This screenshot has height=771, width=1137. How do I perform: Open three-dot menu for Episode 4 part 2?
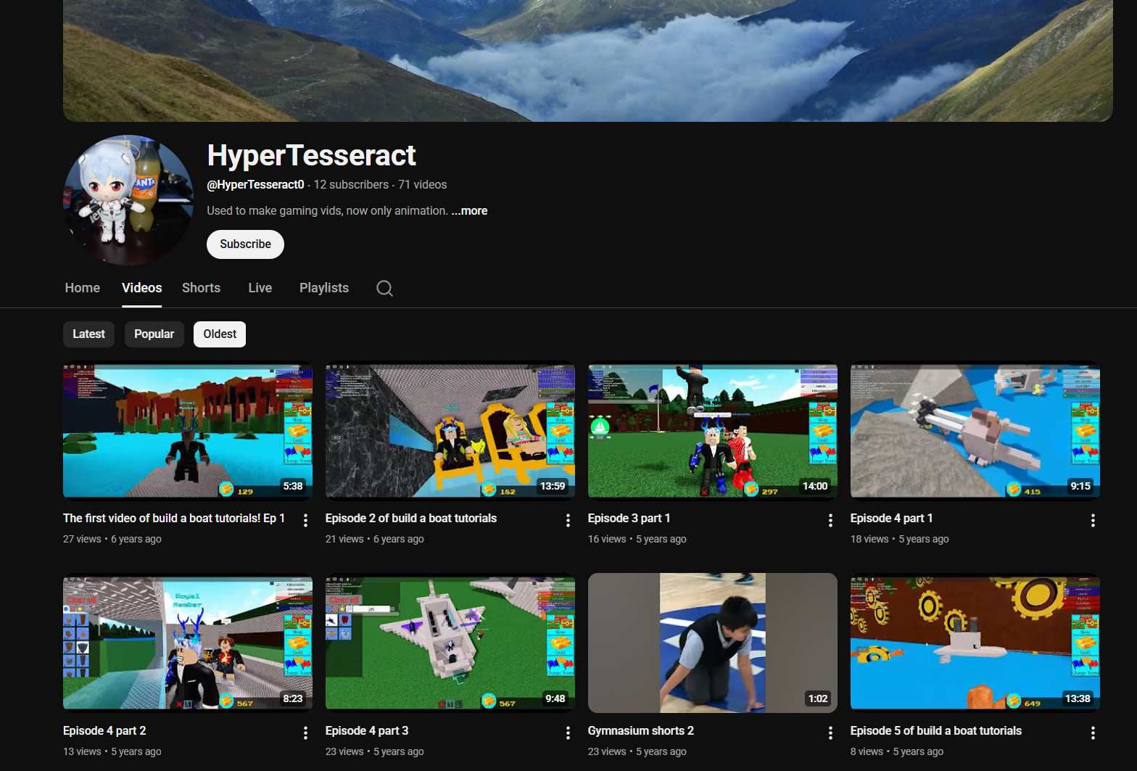(305, 733)
